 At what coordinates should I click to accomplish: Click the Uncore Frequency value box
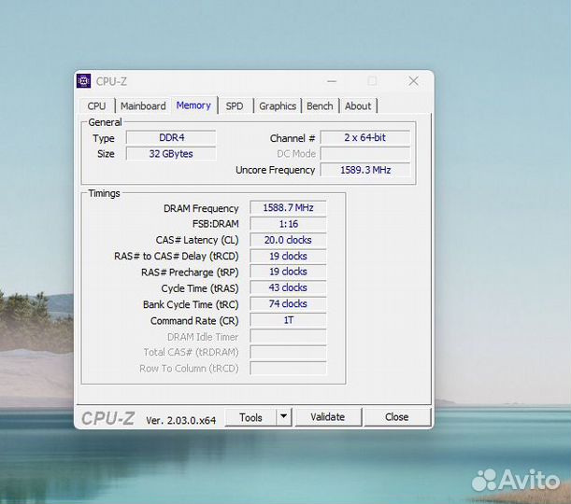tap(367, 170)
